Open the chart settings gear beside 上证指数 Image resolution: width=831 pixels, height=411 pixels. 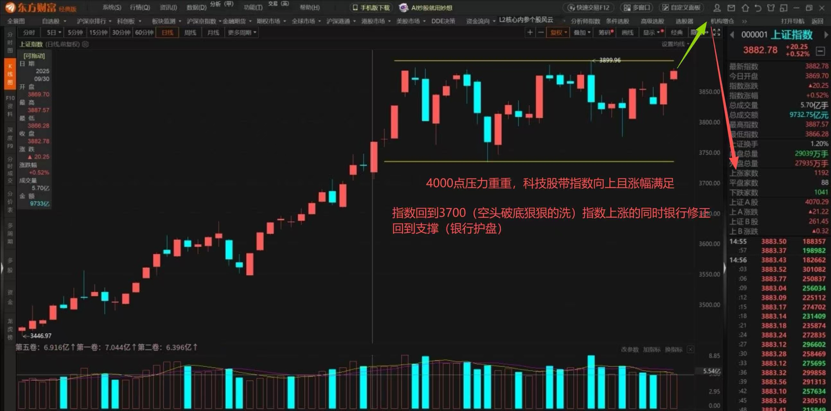point(85,44)
